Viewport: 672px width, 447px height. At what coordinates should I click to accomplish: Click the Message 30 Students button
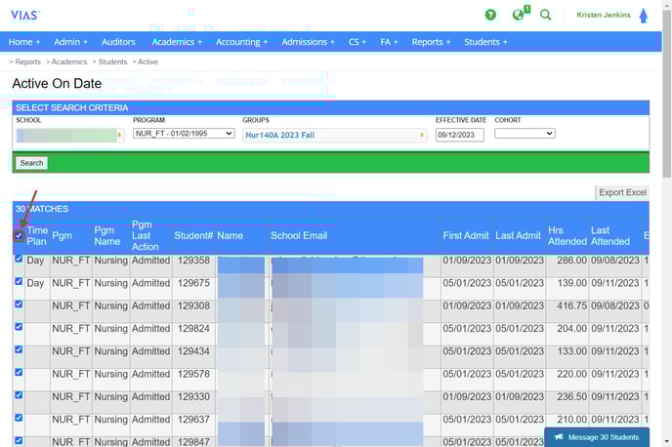tap(597, 437)
